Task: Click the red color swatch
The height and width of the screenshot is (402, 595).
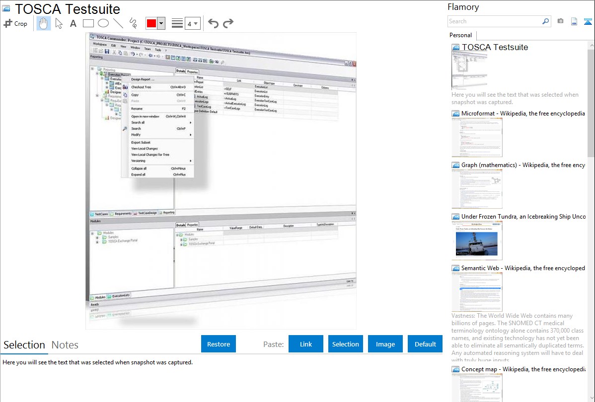Action: pyautogui.click(x=151, y=23)
